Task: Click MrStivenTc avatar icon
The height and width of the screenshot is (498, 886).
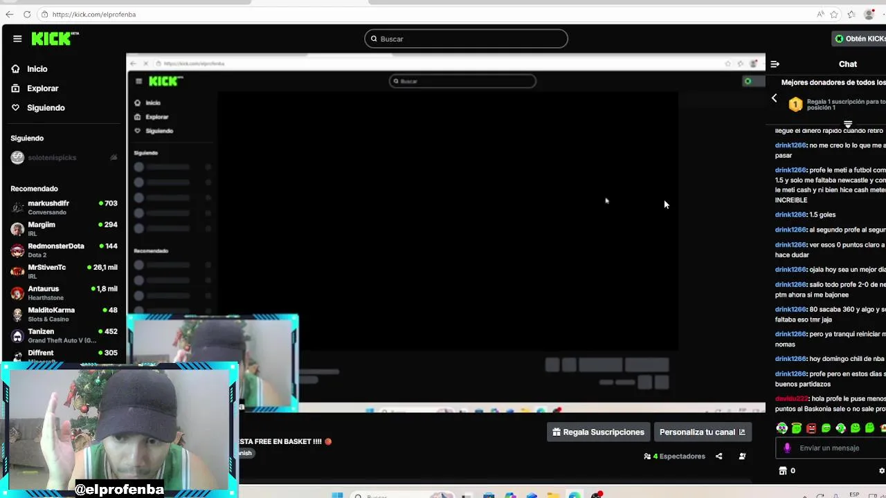Action: point(17,272)
